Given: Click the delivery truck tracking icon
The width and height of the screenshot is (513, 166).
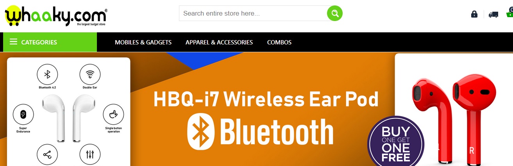Looking at the screenshot, I should click(x=493, y=14).
